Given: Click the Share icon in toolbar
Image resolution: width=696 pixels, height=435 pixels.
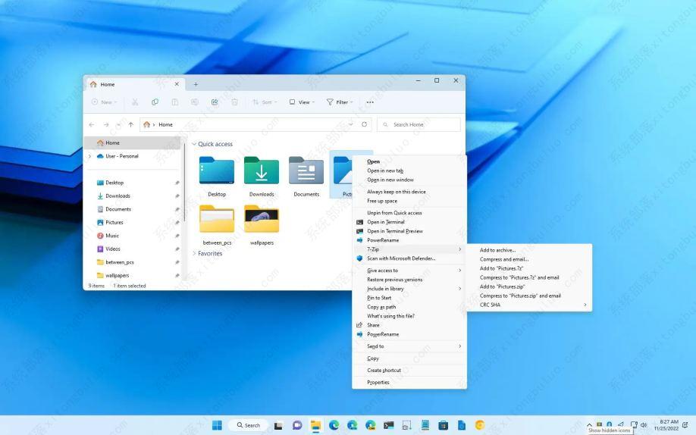Looking at the screenshot, I should click(x=215, y=102).
